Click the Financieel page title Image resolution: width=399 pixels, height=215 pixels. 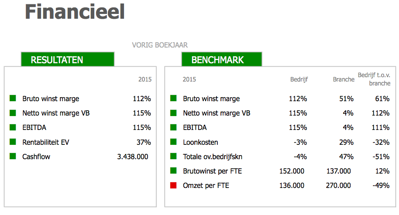(75, 12)
